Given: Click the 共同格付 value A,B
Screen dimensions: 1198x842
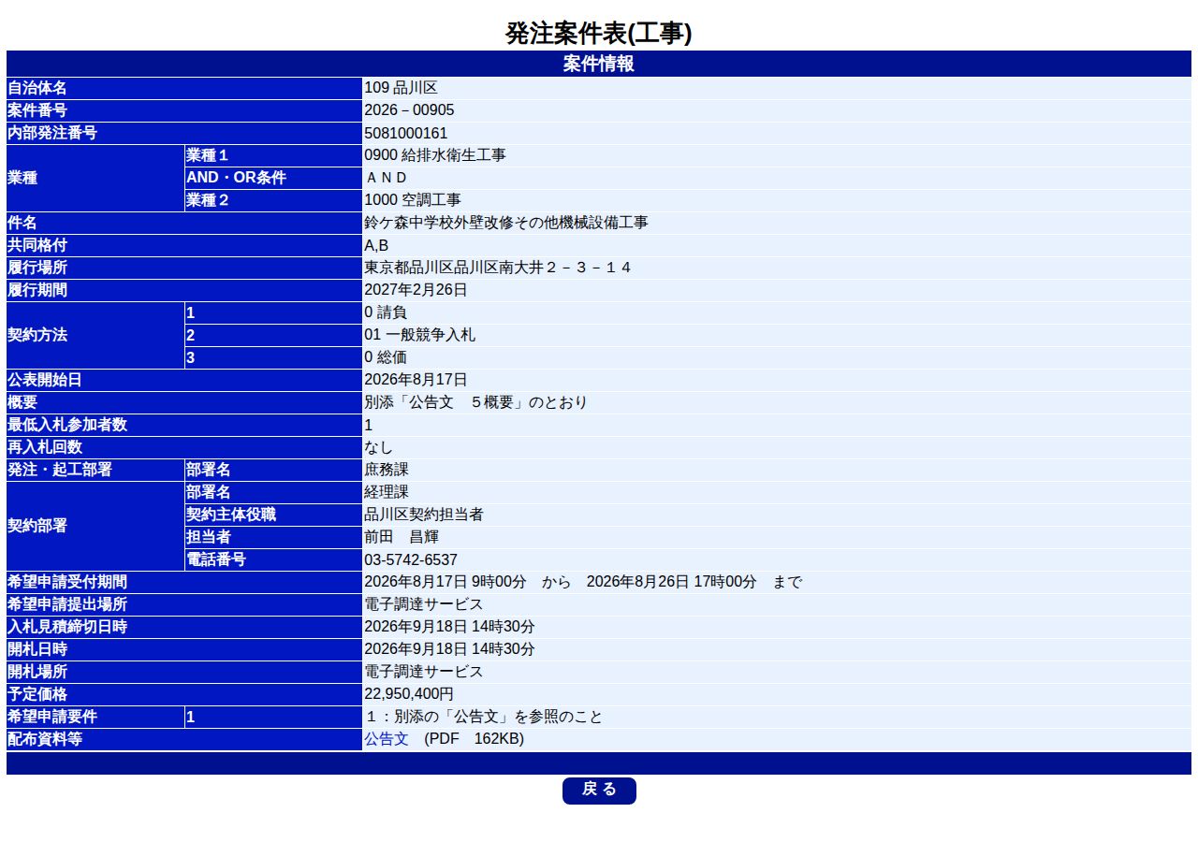Looking at the screenshot, I should click(x=376, y=245).
